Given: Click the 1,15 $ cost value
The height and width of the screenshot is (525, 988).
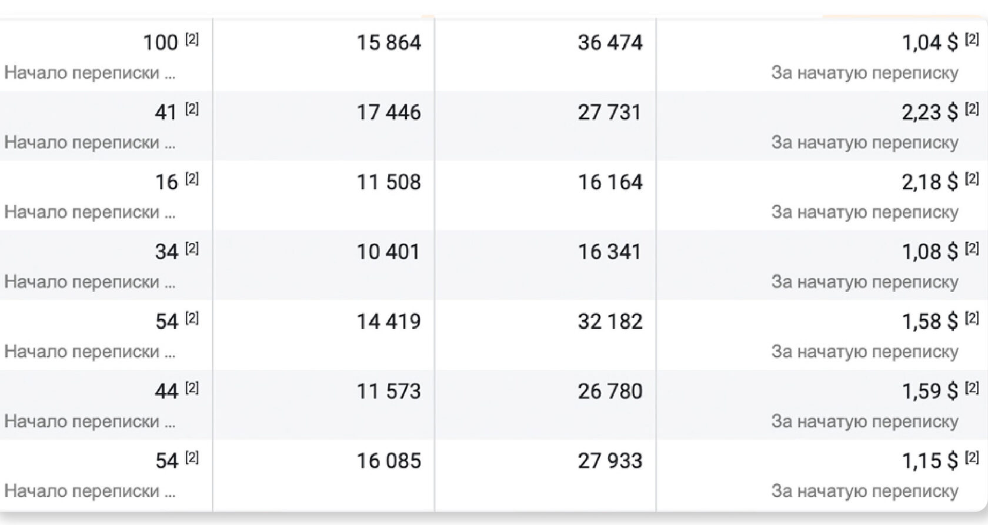Looking at the screenshot, I should click(930, 461).
